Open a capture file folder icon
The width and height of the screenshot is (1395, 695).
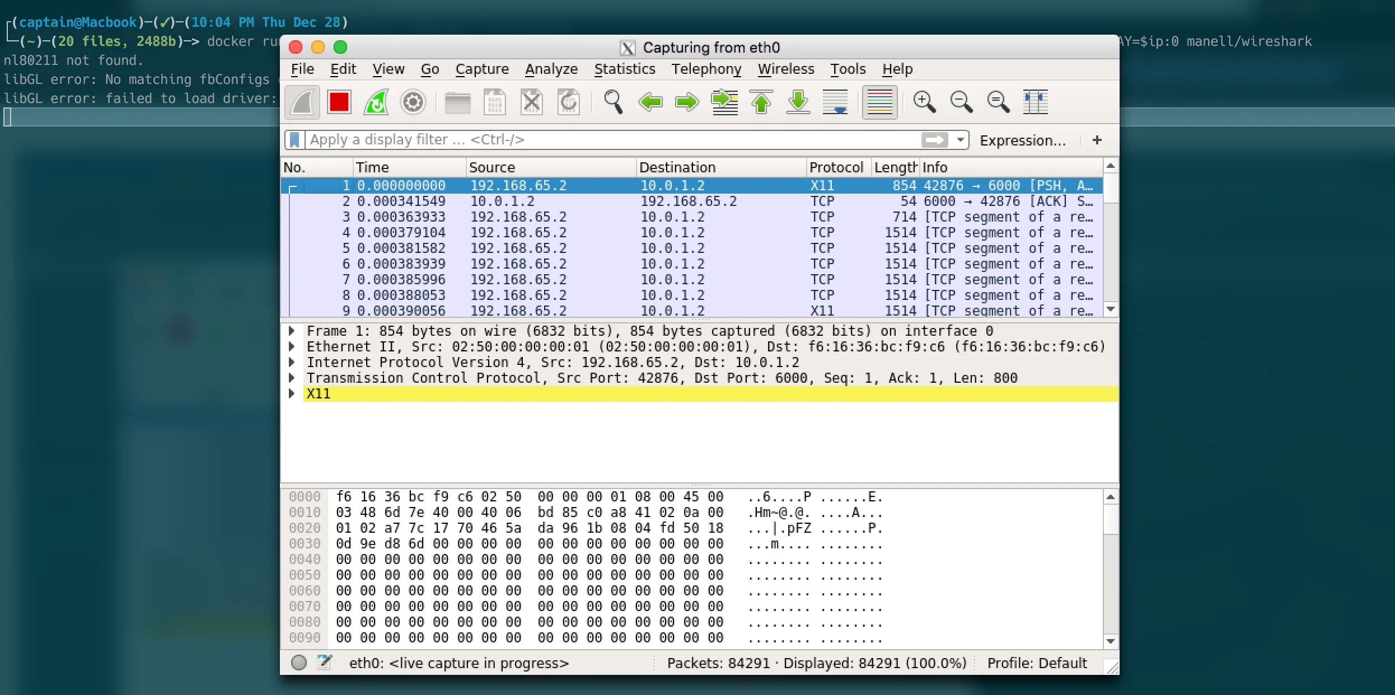(458, 102)
